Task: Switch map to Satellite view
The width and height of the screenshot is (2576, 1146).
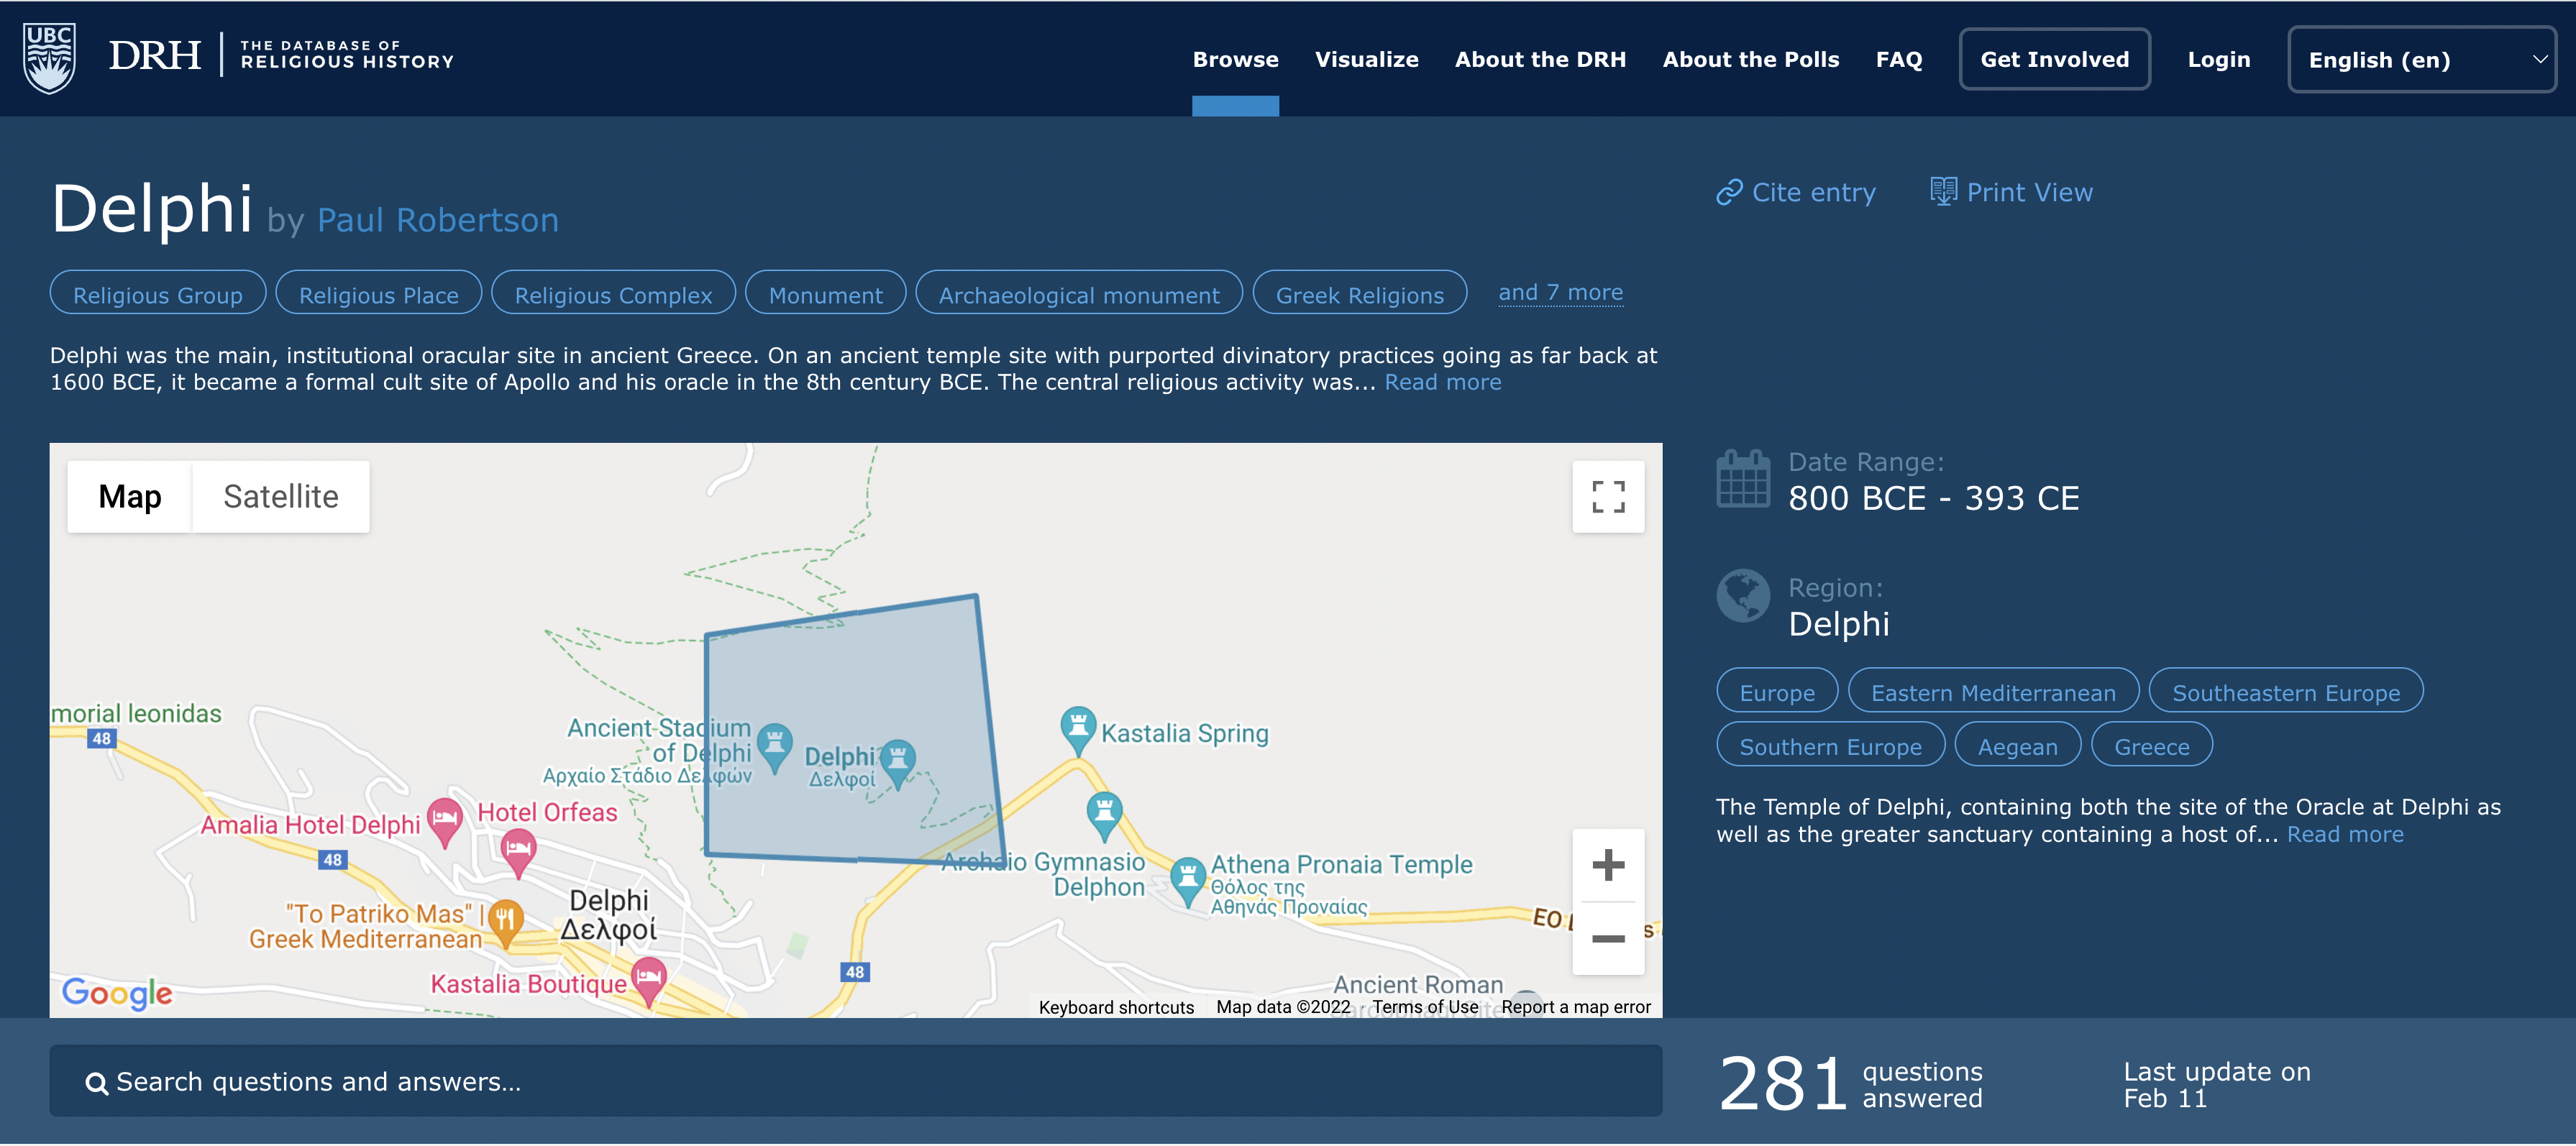Action: tap(280, 497)
